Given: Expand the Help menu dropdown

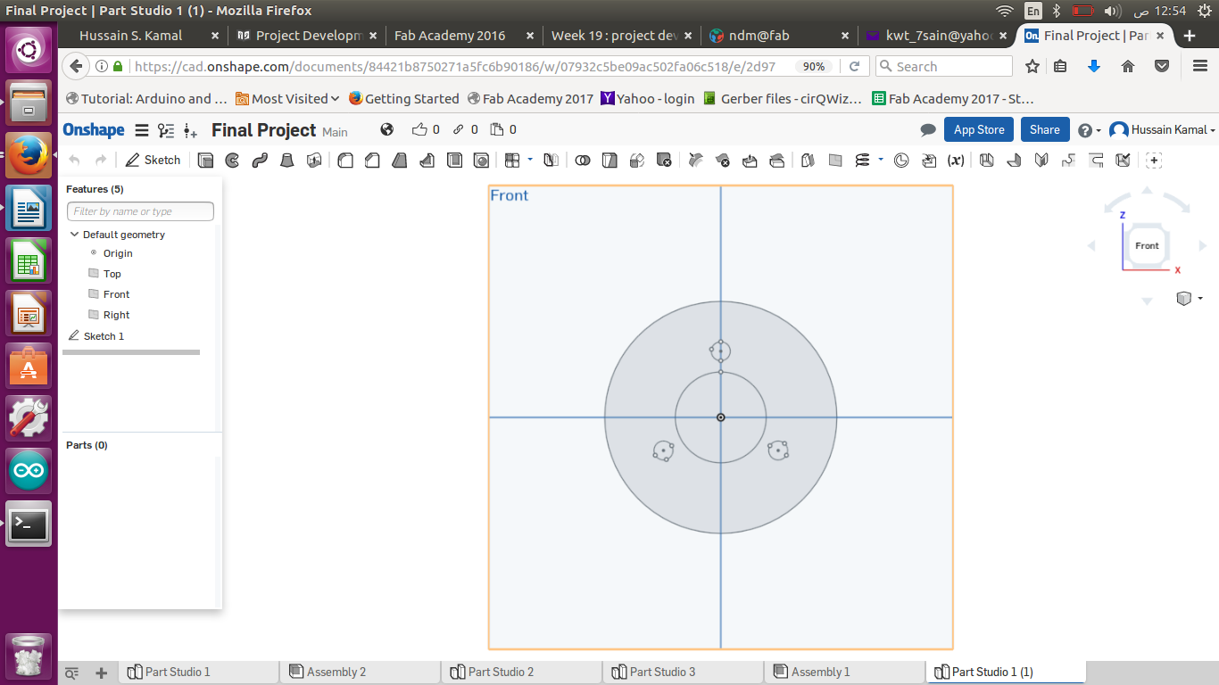Looking at the screenshot, I should point(1089,130).
